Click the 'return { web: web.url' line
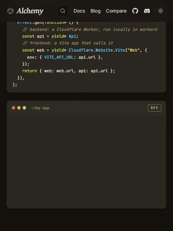Image resolution: width=173 pixels, height=231 pixels. coord(69,71)
